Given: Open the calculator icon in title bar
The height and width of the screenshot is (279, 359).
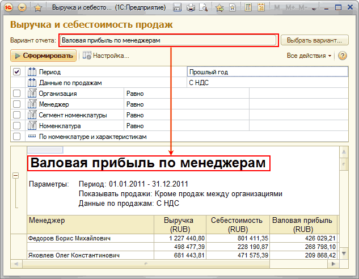Looking at the screenshot, I should click(x=247, y=8).
